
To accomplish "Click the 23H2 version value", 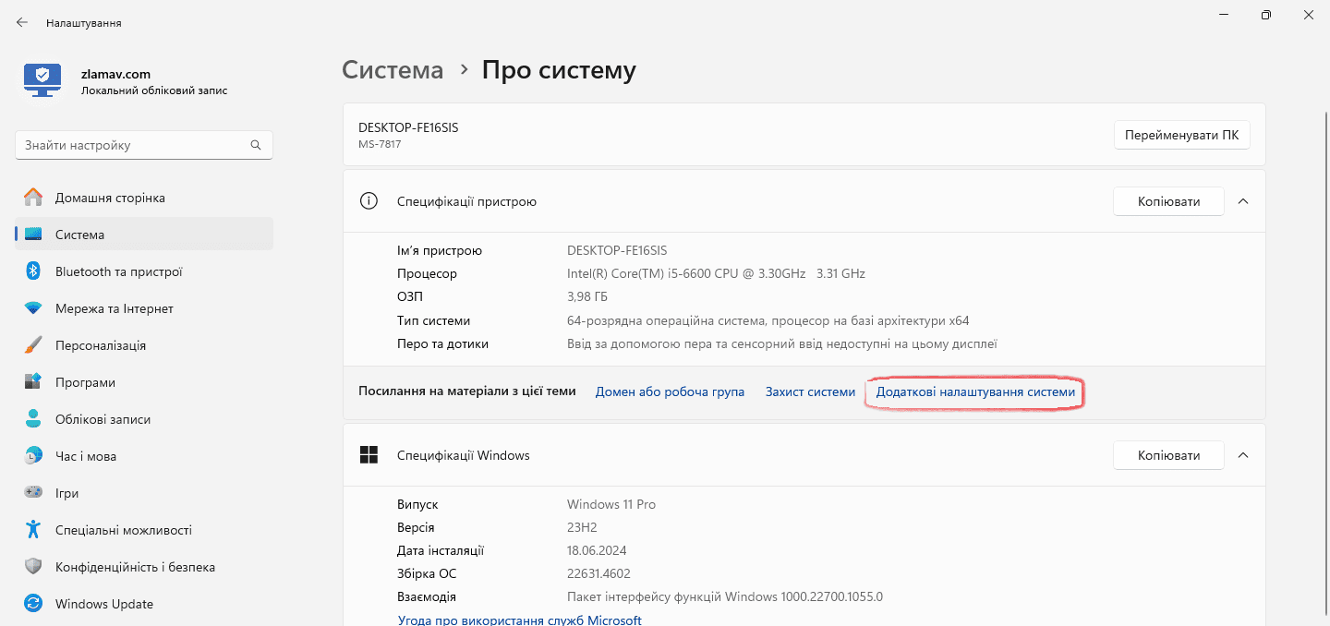I will (x=584, y=527).
